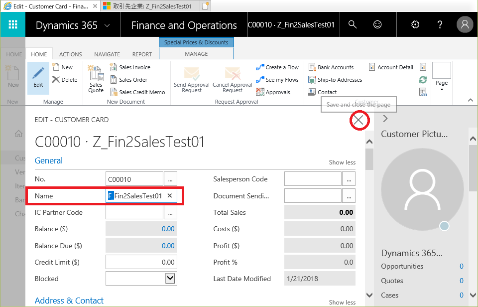Click the home icon in left navigation
478x307 pixels.
18,134
